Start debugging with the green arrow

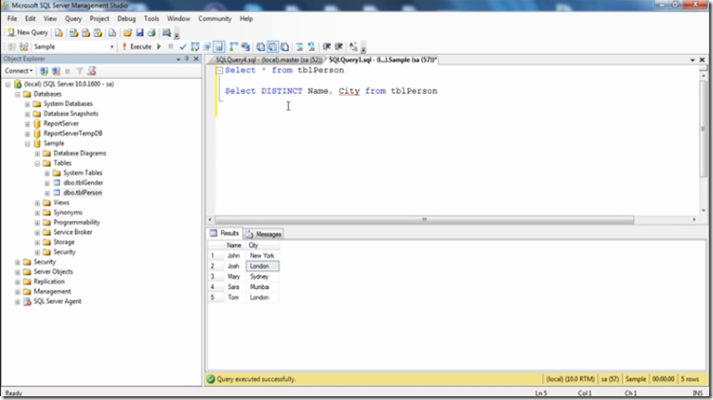[158, 46]
